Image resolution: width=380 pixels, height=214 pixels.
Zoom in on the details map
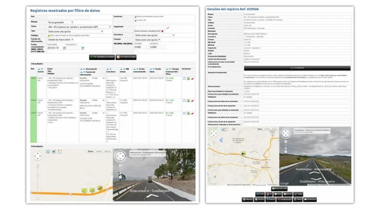[214, 142]
